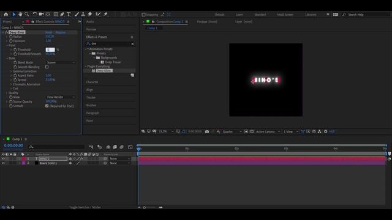Switch to the Small Screen workspace
The height and width of the screenshot is (220, 392).
pos(285,15)
